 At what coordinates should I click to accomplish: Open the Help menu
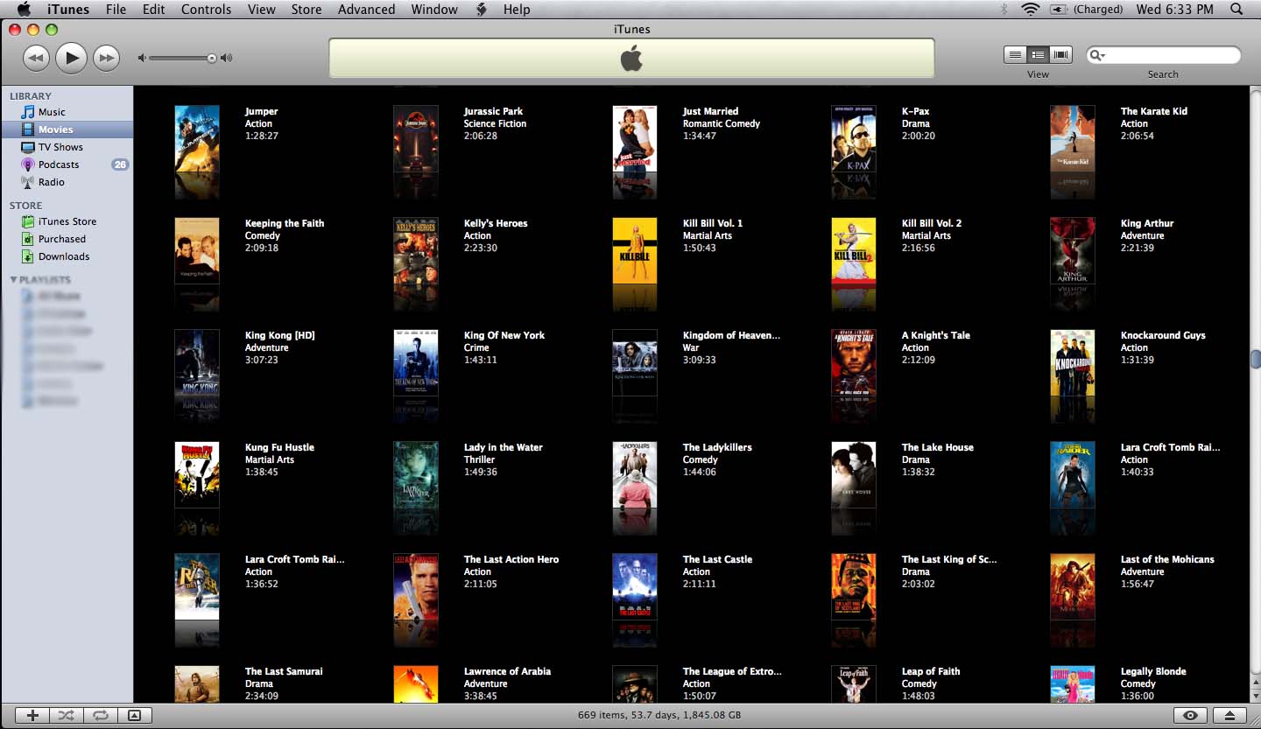click(517, 9)
